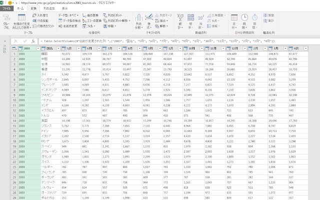Switch to the 列の追加 (Add Column) tab
The image size is (320, 200).
tap(49, 8)
